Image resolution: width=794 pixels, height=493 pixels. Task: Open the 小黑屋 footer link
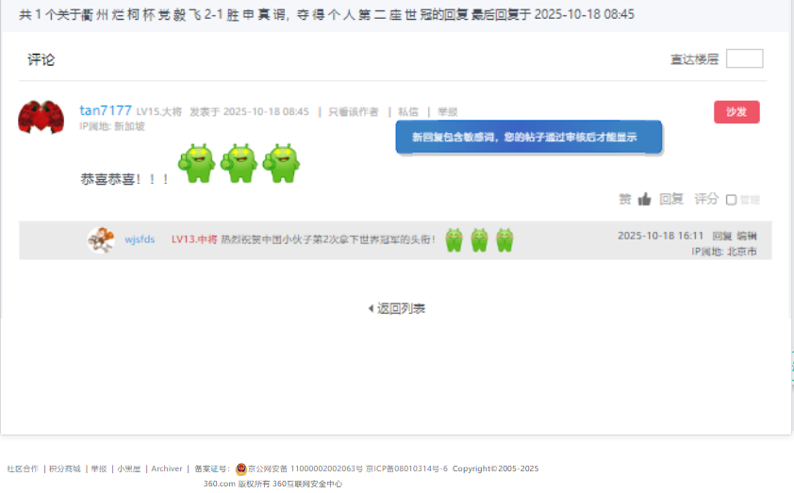click(129, 468)
